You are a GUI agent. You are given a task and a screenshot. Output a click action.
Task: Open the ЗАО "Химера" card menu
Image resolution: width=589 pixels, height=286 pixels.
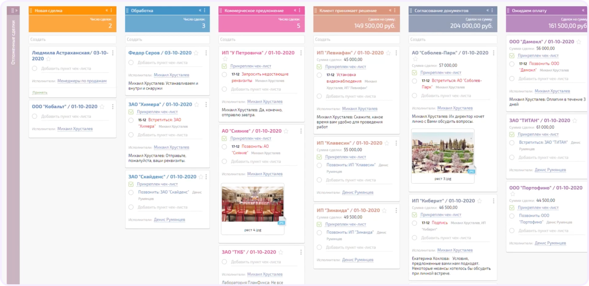click(206, 105)
